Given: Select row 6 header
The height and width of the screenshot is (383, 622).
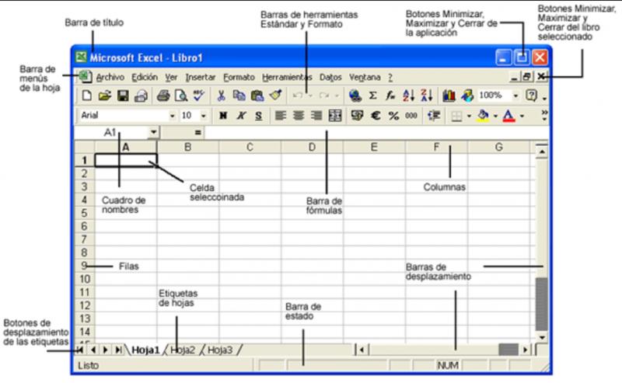Looking at the screenshot, I should tap(84, 226).
